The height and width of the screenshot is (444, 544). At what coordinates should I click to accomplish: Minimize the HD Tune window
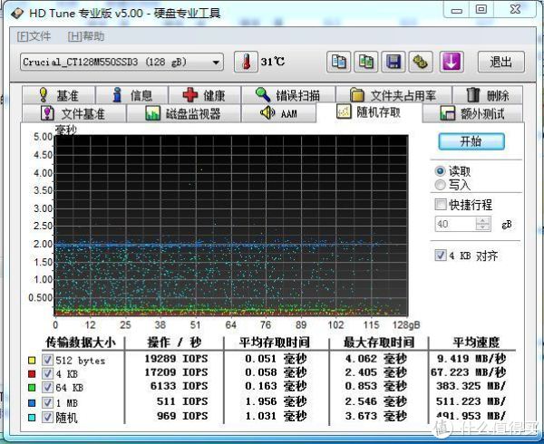click(456, 10)
